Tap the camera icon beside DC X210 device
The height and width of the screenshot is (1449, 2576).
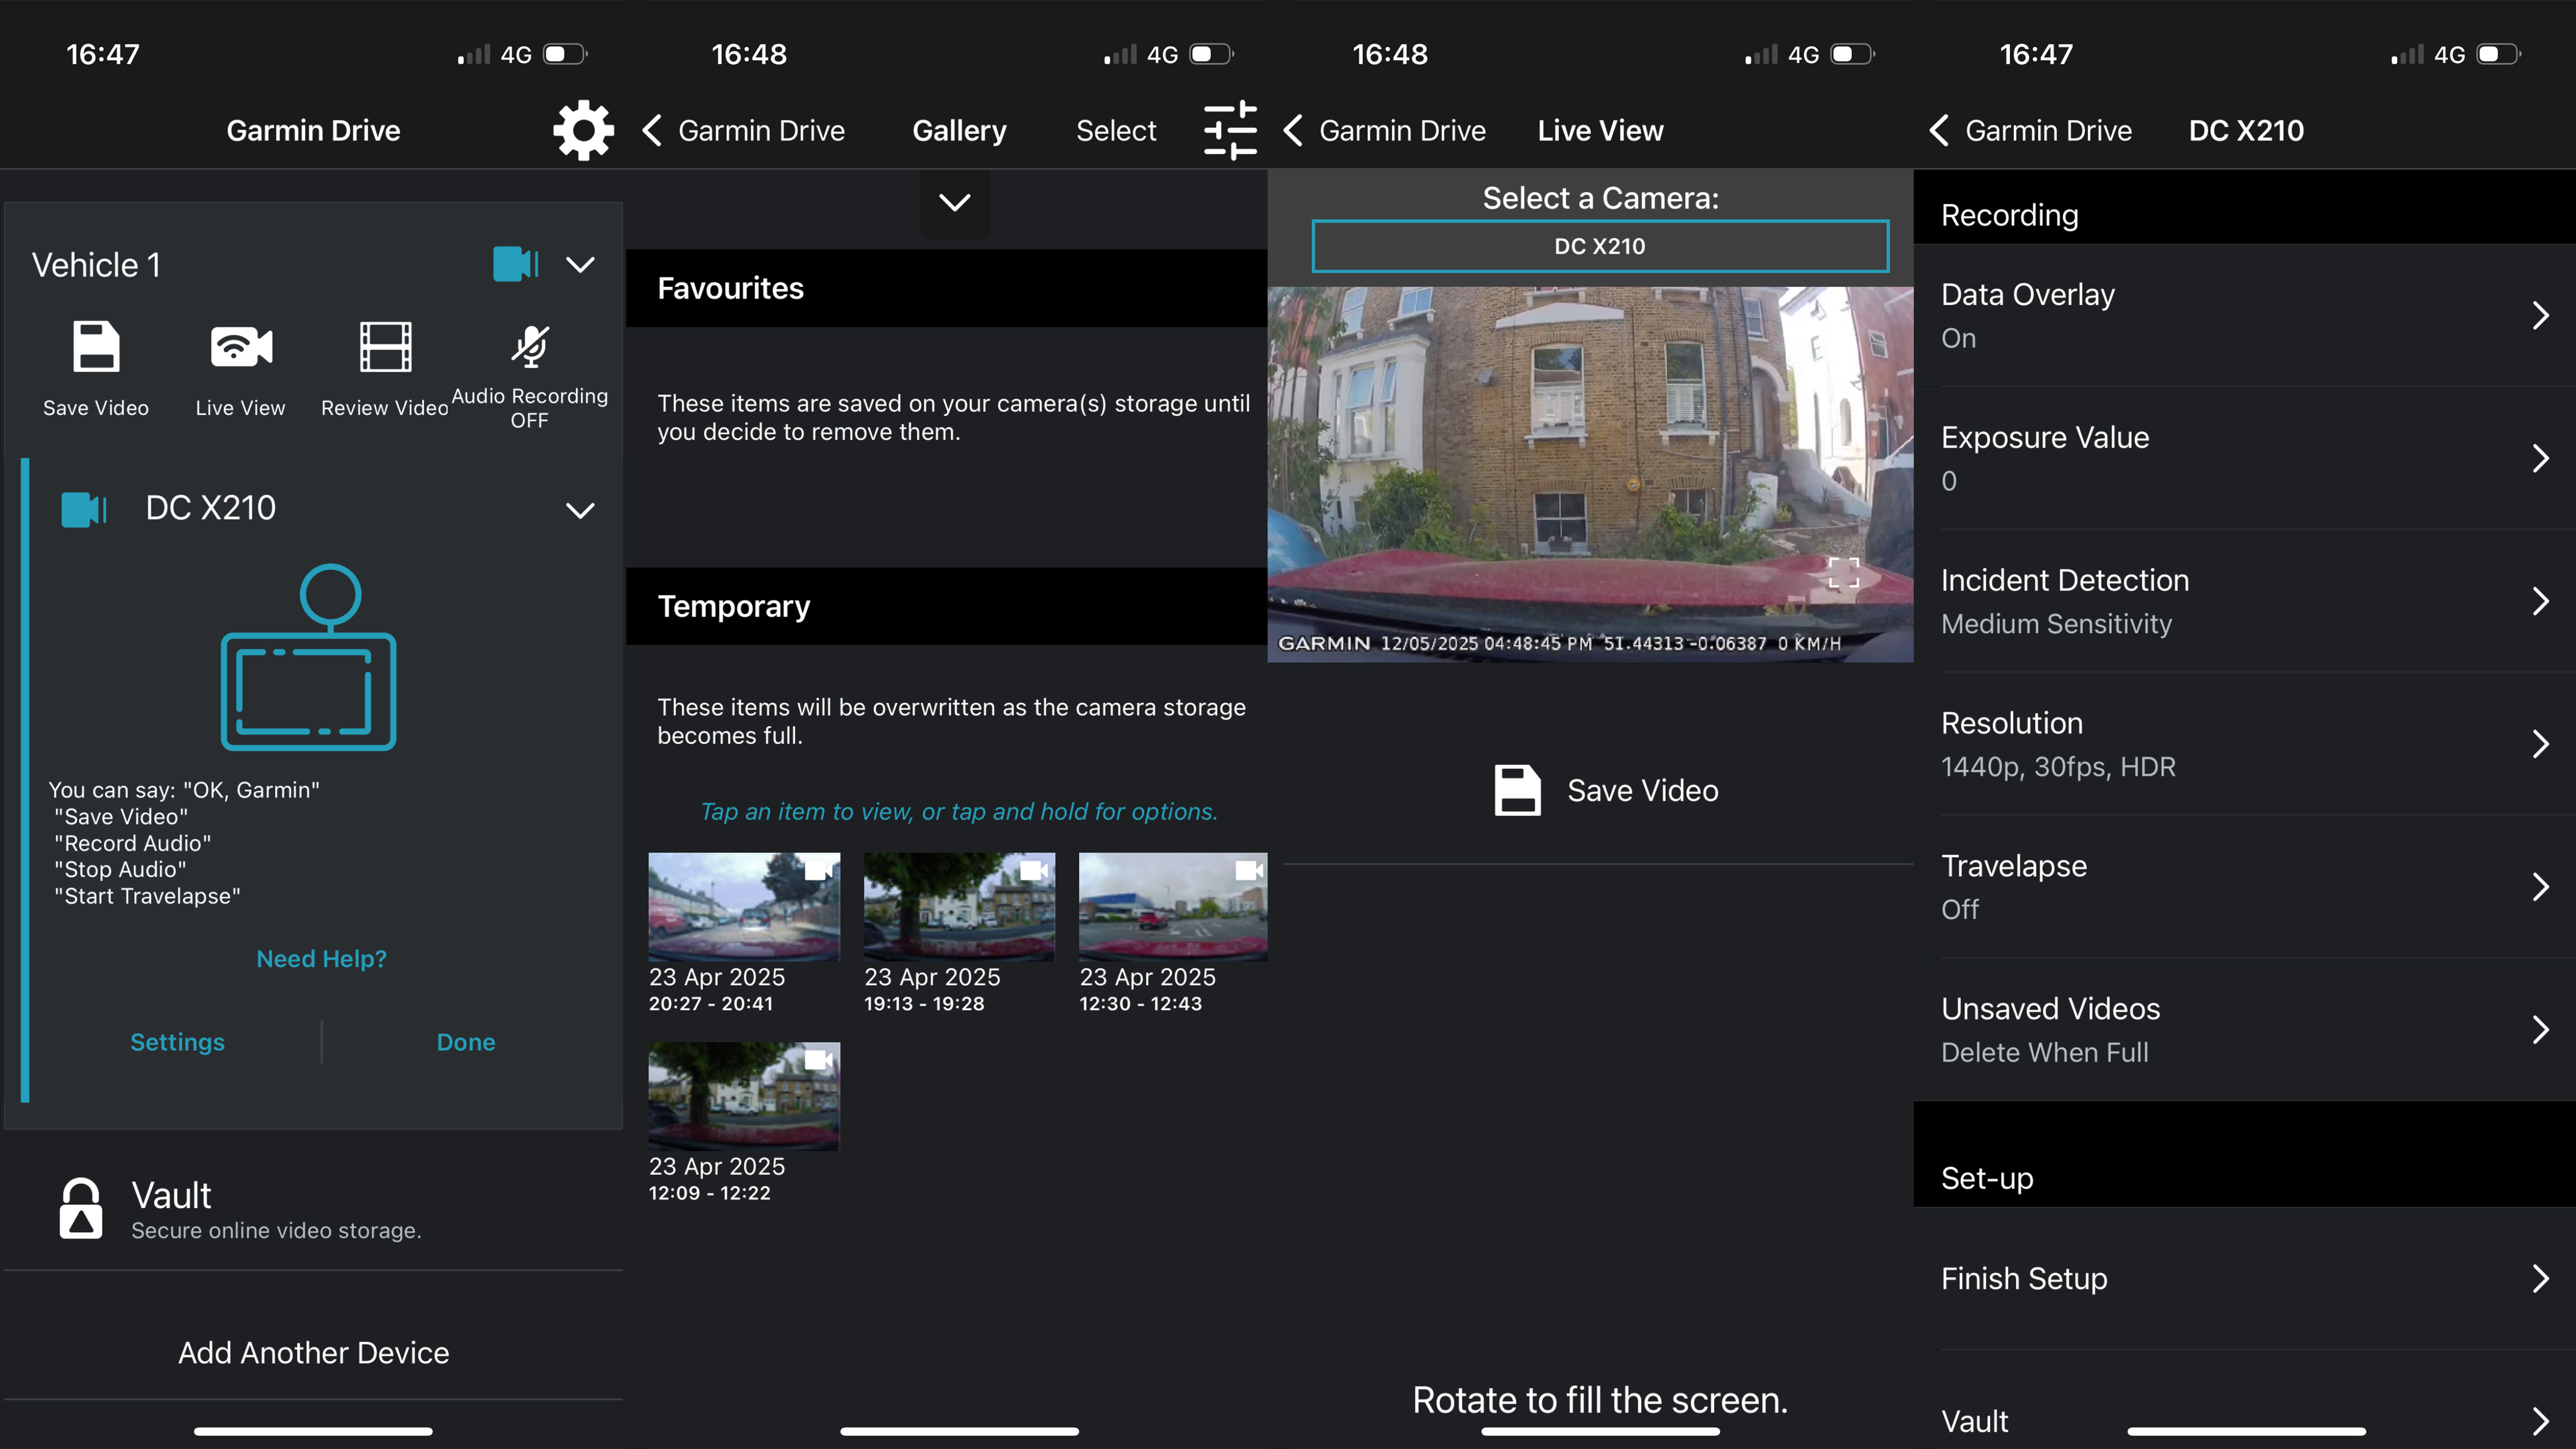coord(84,509)
